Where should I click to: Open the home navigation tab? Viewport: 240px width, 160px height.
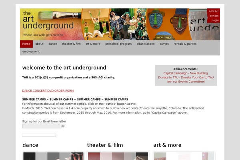tap(26, 44)
